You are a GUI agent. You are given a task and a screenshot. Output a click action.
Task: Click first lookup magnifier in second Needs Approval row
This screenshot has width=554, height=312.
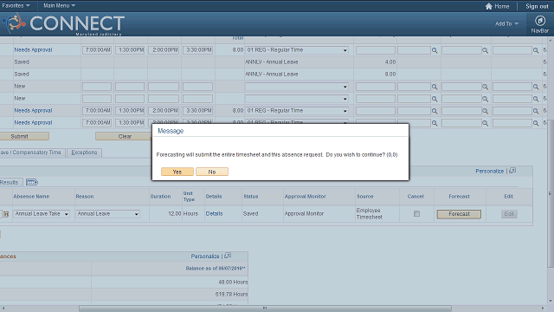pos(435,111)
